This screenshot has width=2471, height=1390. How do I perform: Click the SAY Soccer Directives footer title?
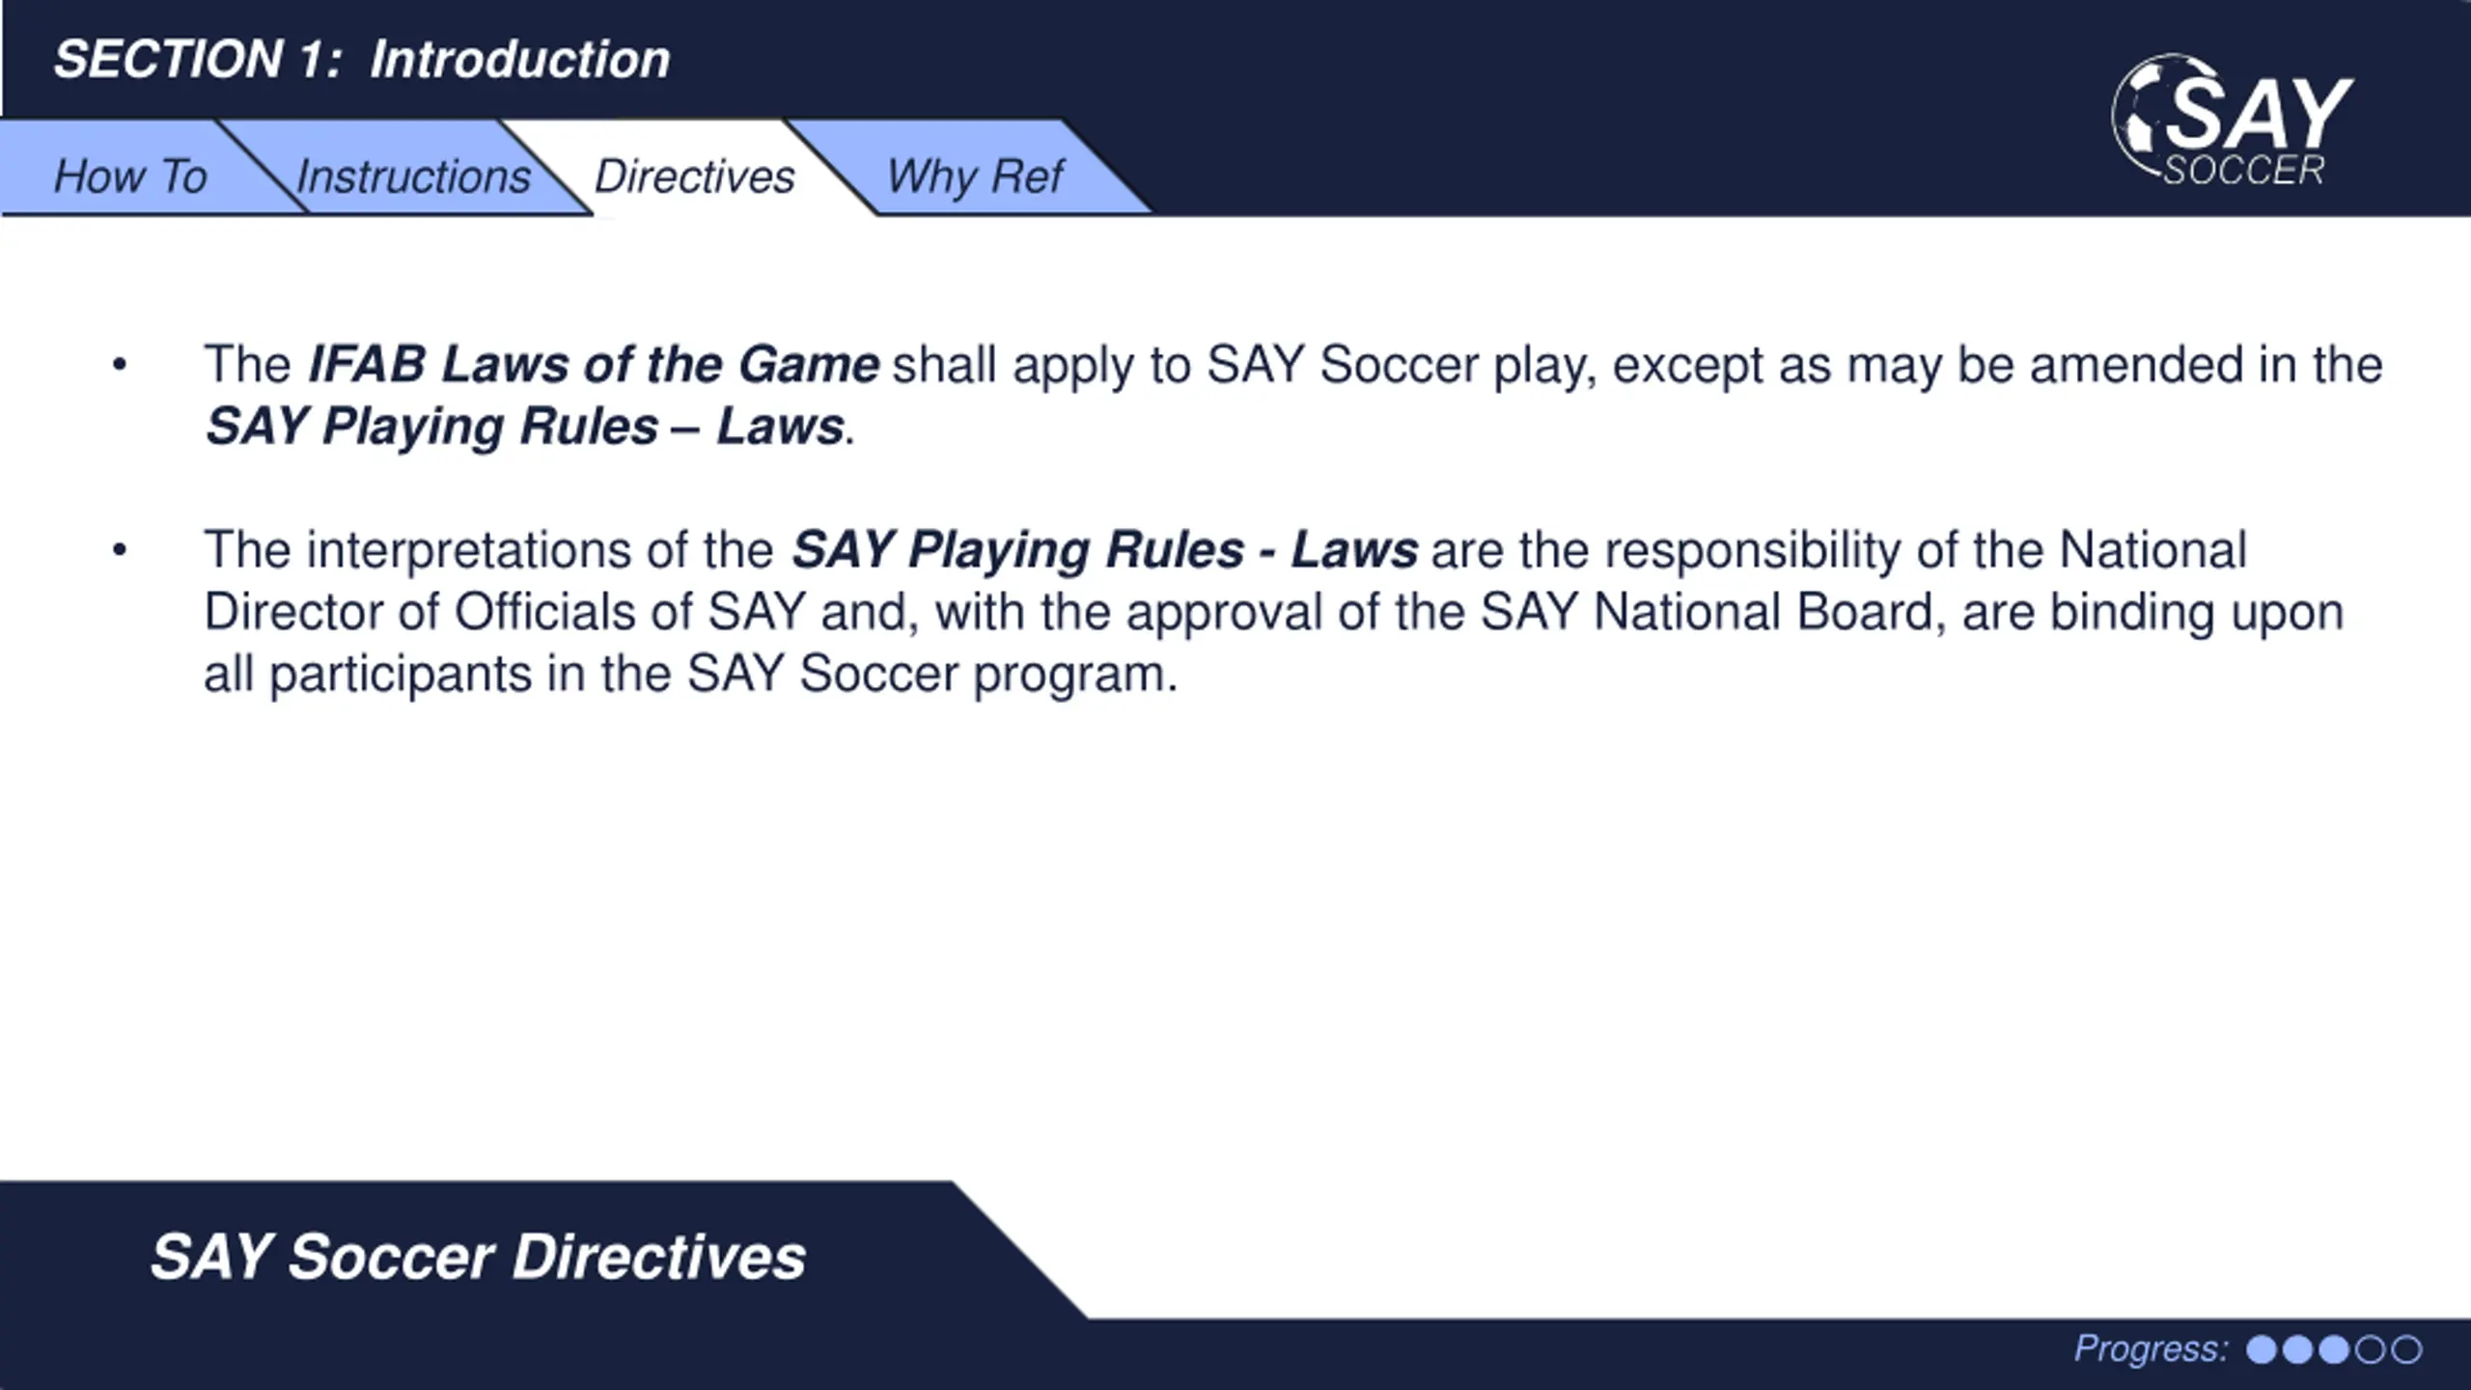coord(478,1257)
